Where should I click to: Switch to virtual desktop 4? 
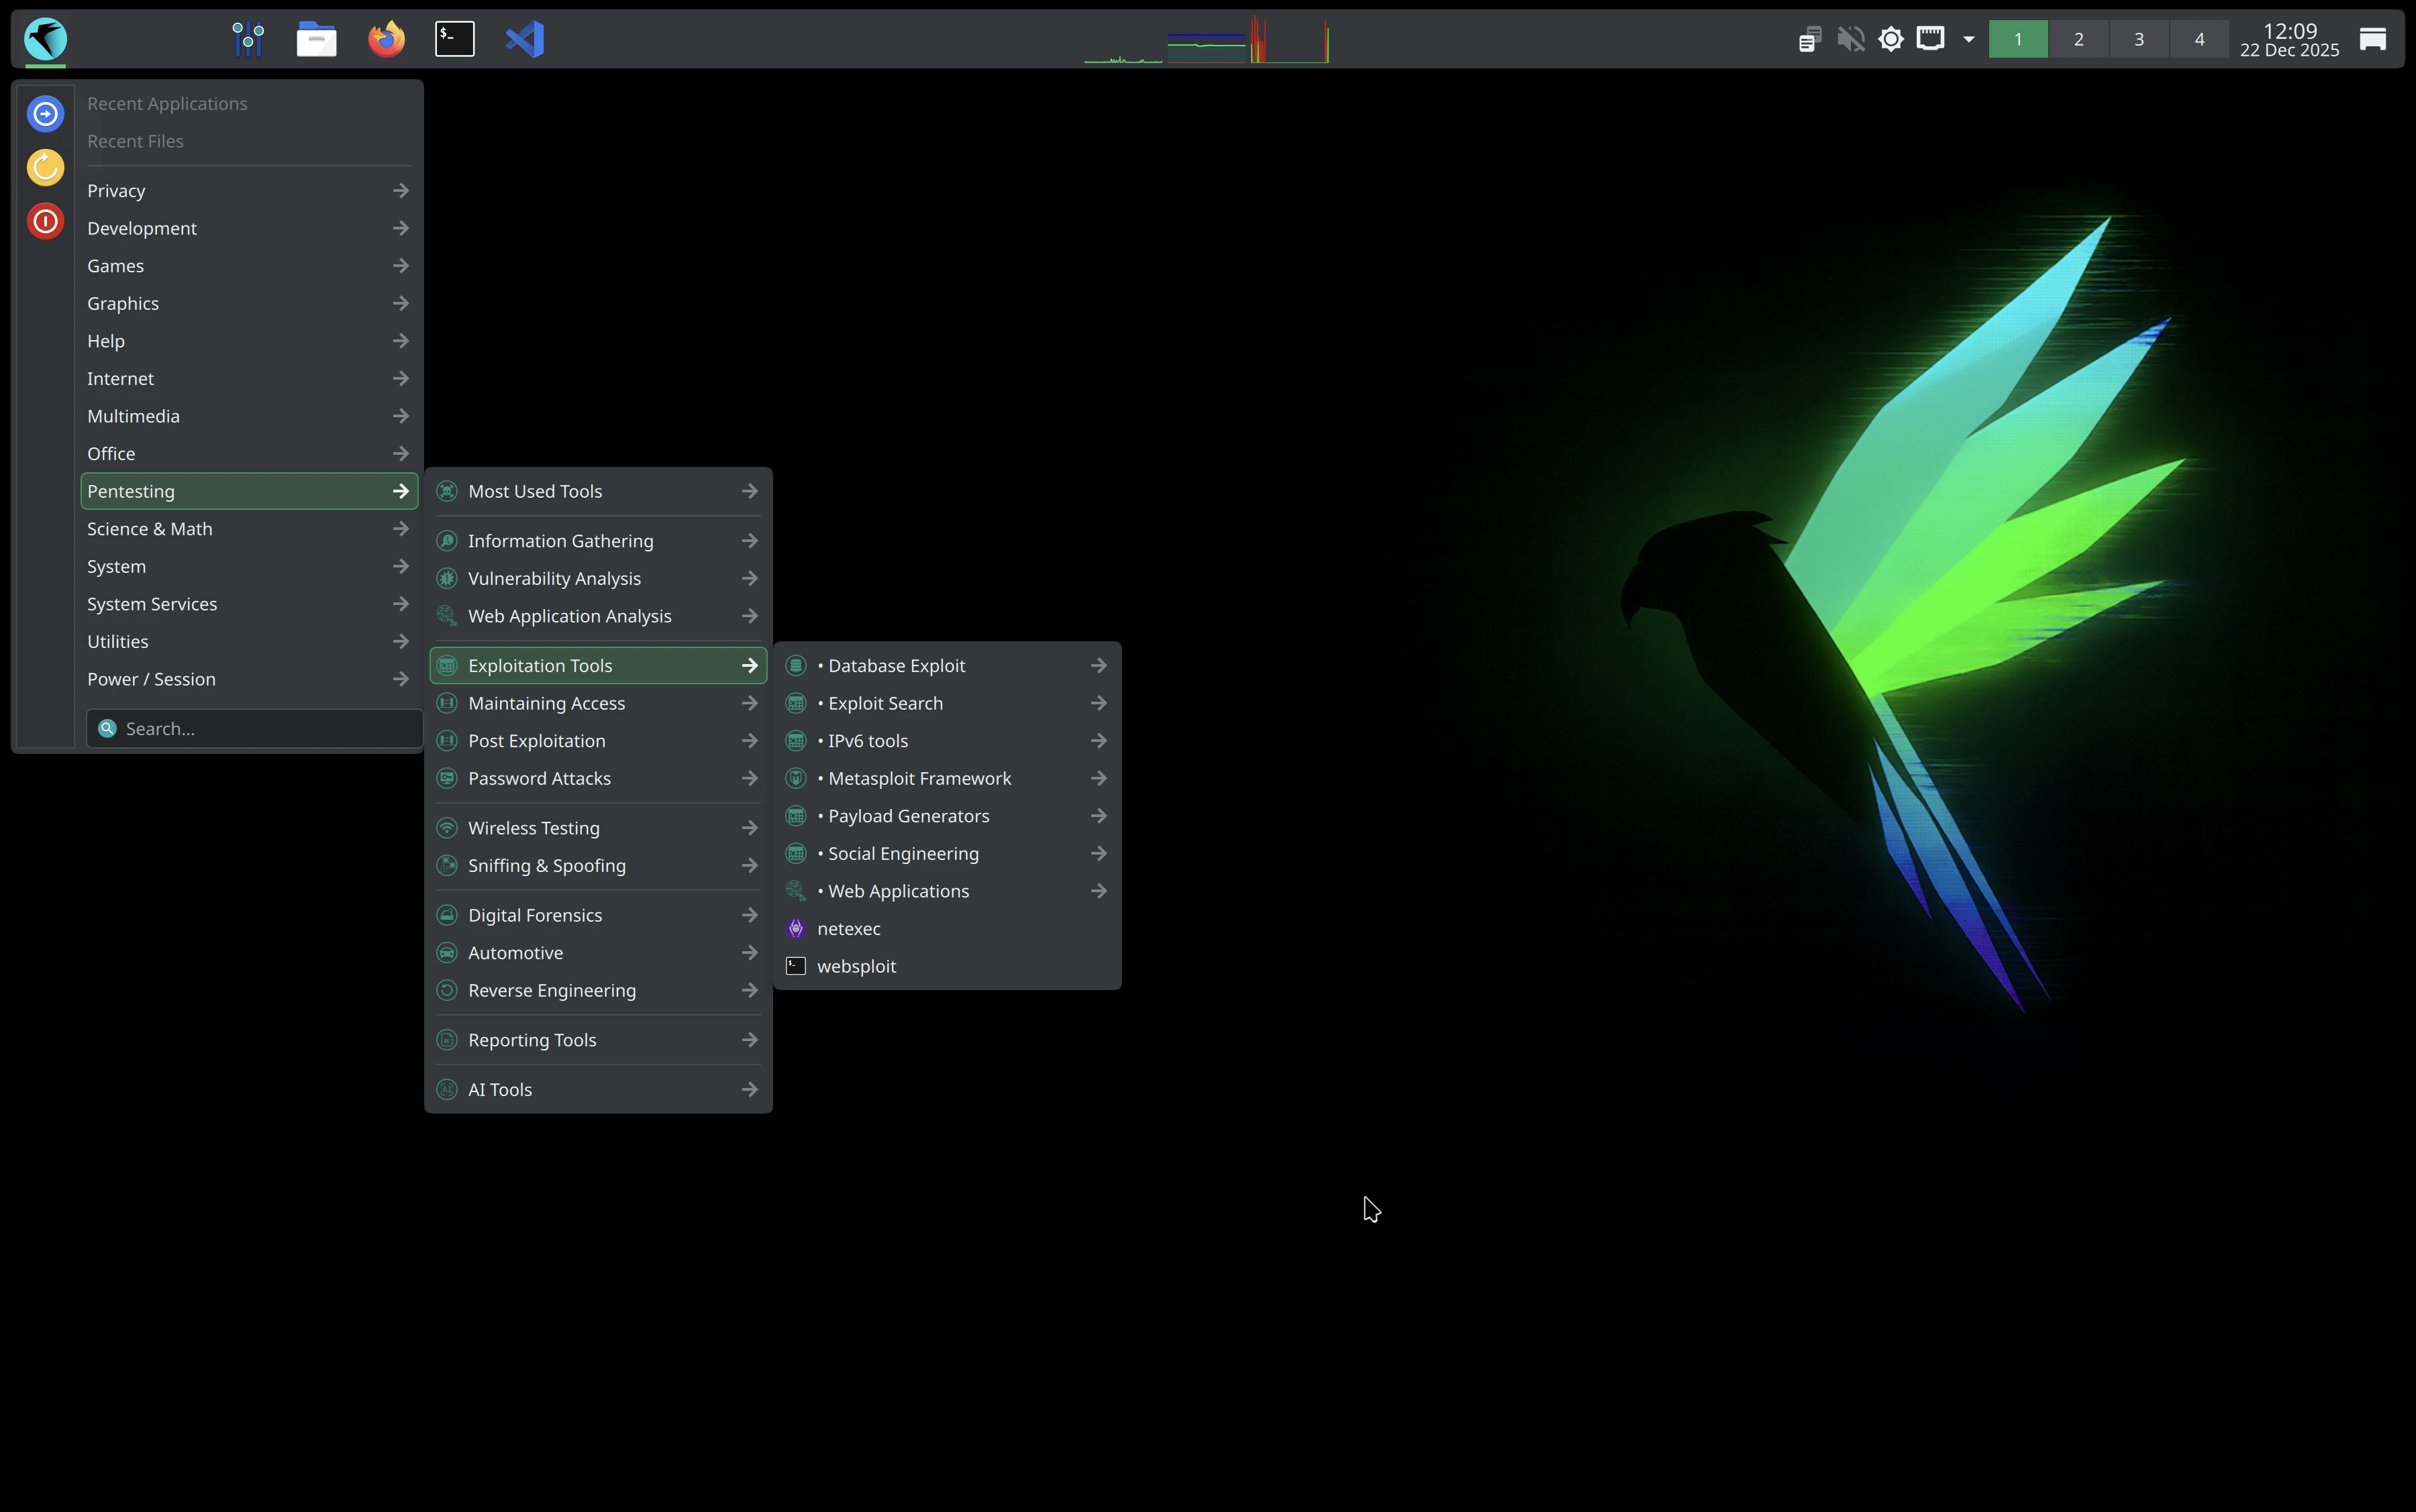(x=2199, y=39)
